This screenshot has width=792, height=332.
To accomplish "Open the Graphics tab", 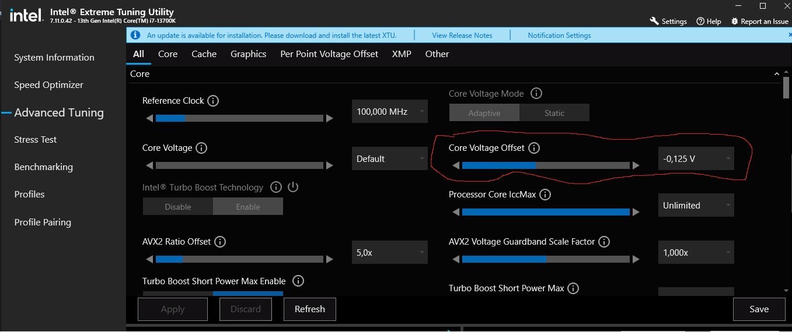I will click(x=249, y=54).
